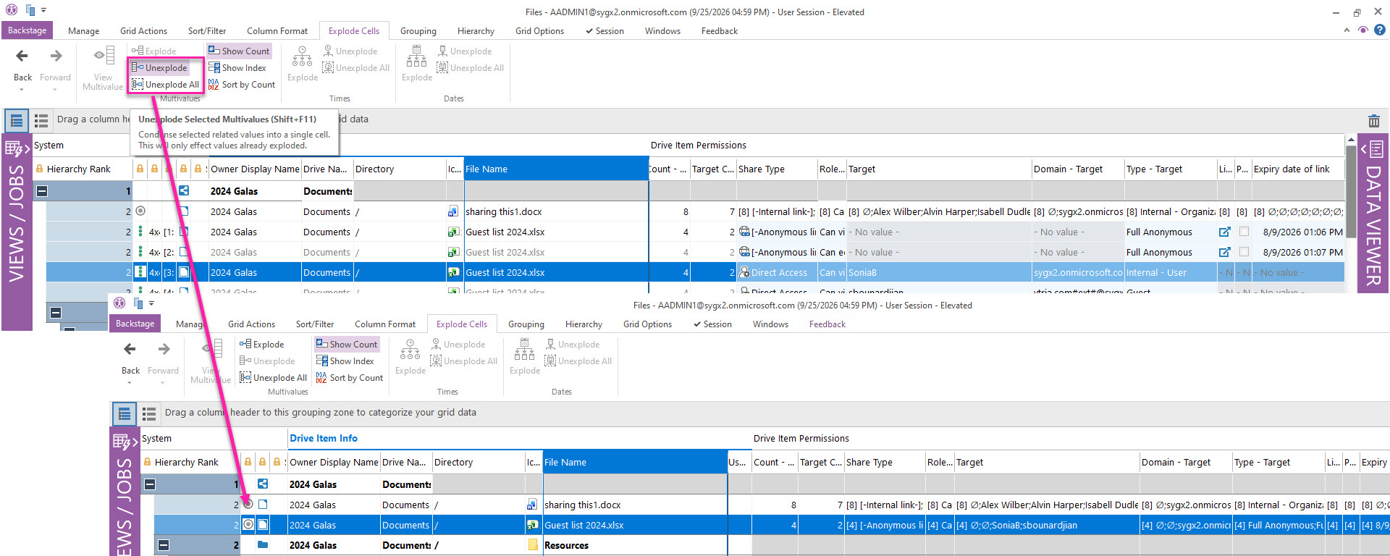Switch to Grouping tab in the lower window
Viewport: 1390px width, 556px height.
point(526,324)
